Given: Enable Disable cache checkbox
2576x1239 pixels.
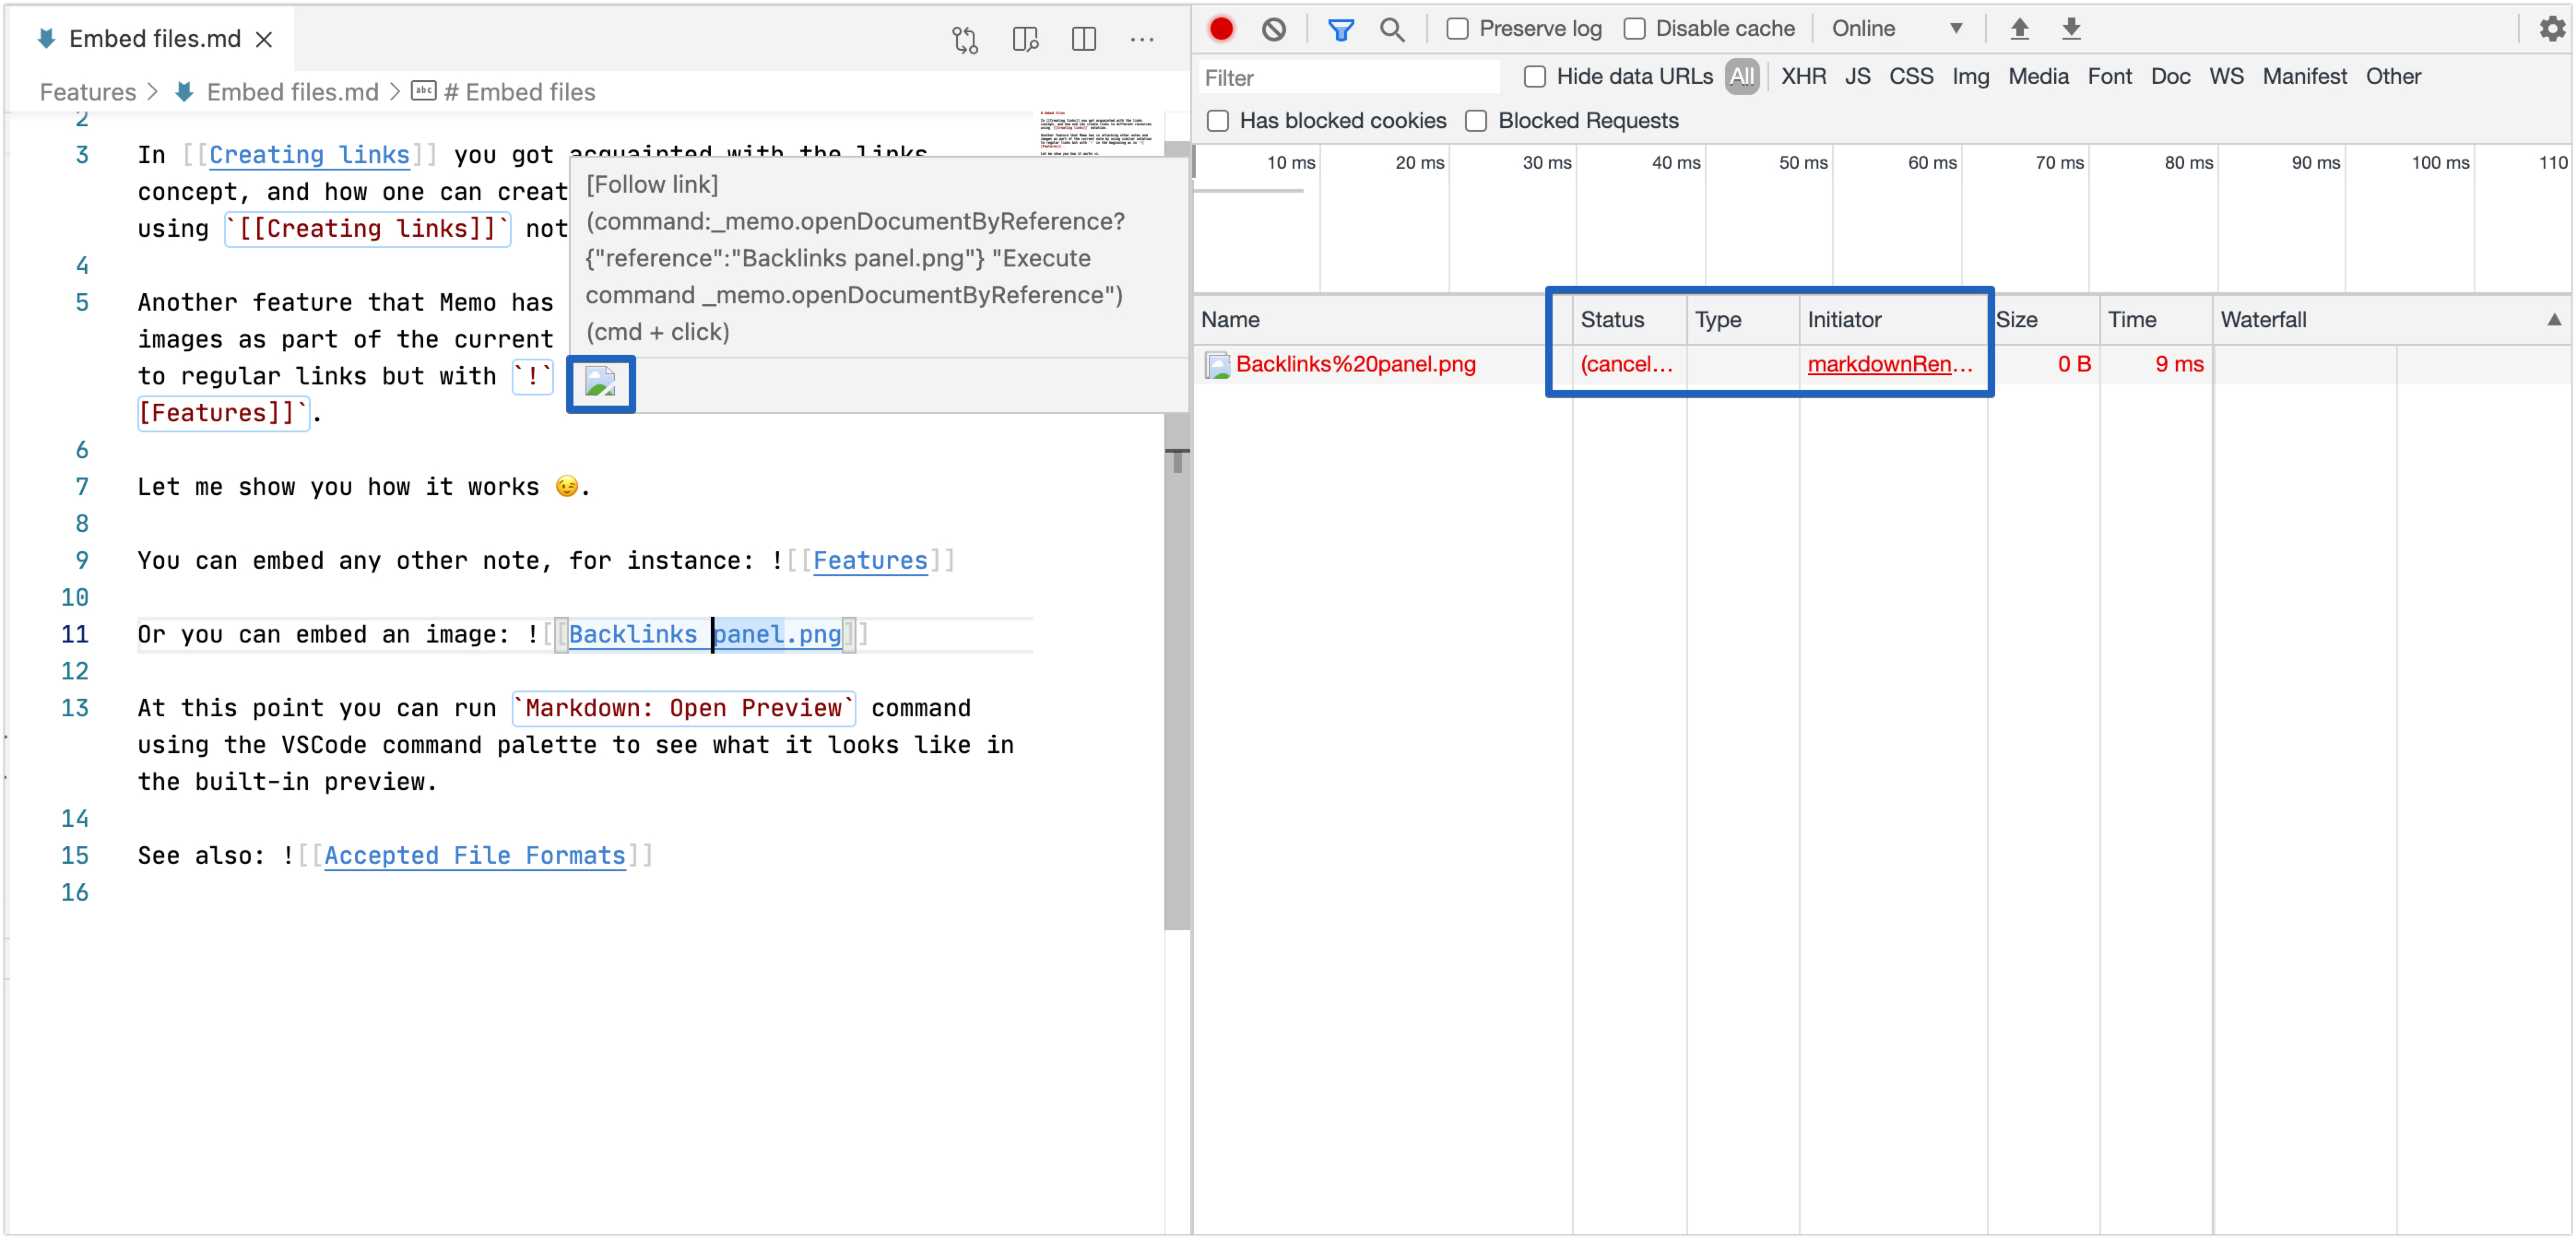Looking at the screenshot, I should click(x=1634, y=29).
